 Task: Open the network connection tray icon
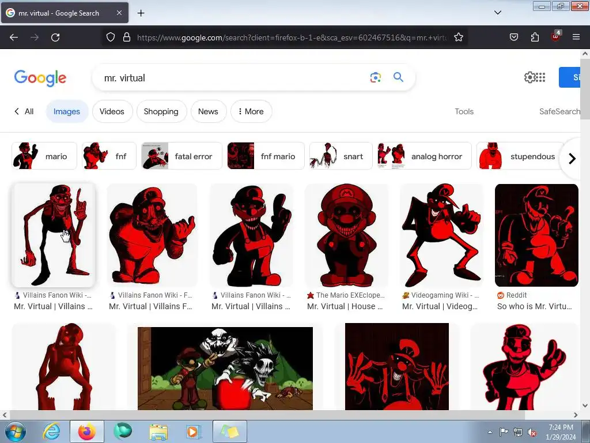tap(518, 433)
